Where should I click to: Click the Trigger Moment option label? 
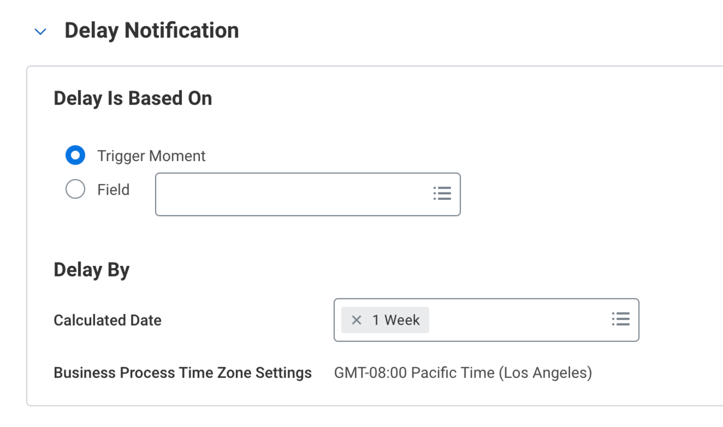pyautogui.click(x=151, y=156)
